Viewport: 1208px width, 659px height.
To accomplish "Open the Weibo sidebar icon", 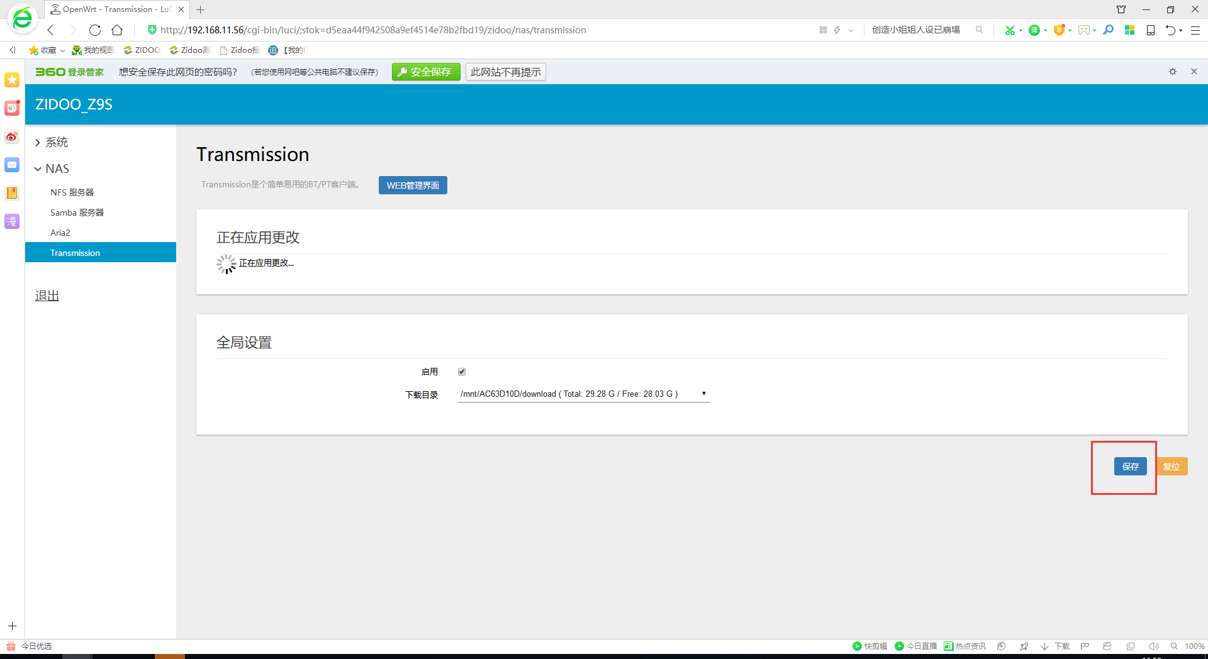I will point(12,136).
